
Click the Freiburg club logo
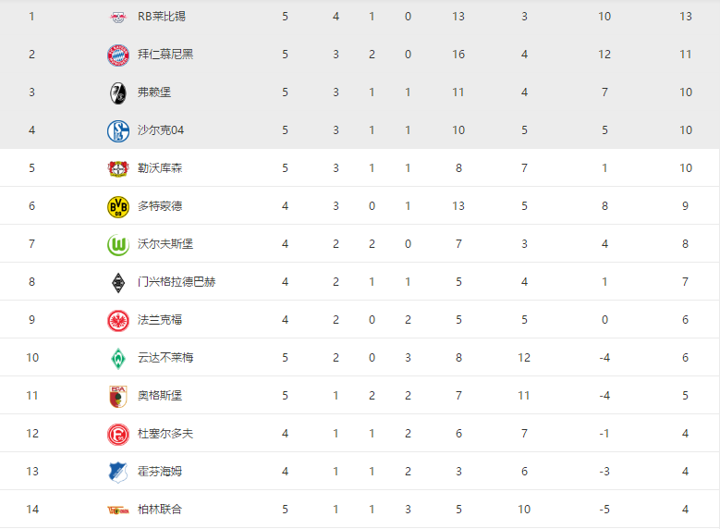coord(118,92)
